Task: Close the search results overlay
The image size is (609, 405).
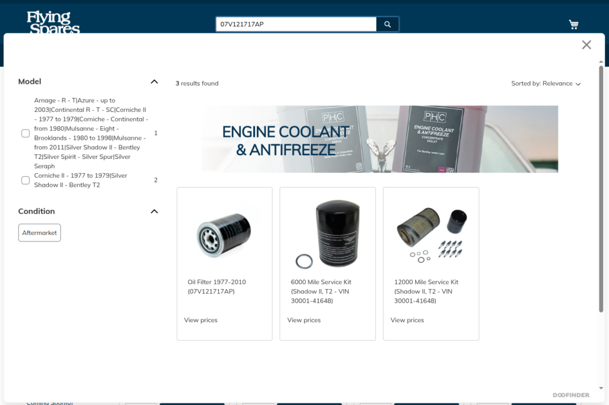Action: click(x=586, y=45)
